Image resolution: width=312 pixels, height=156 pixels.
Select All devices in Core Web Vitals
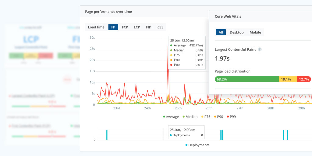[221, 32]
